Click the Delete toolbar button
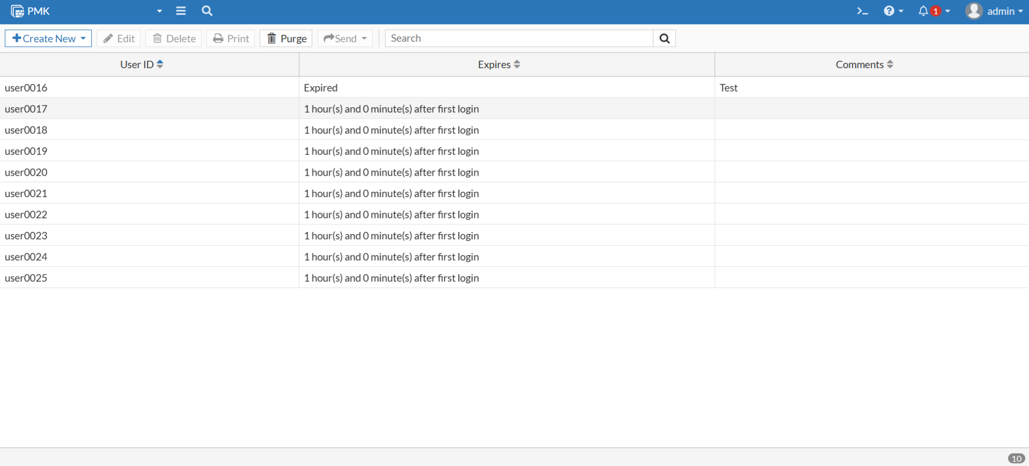 pyautogui.click(x=174, y=39)
